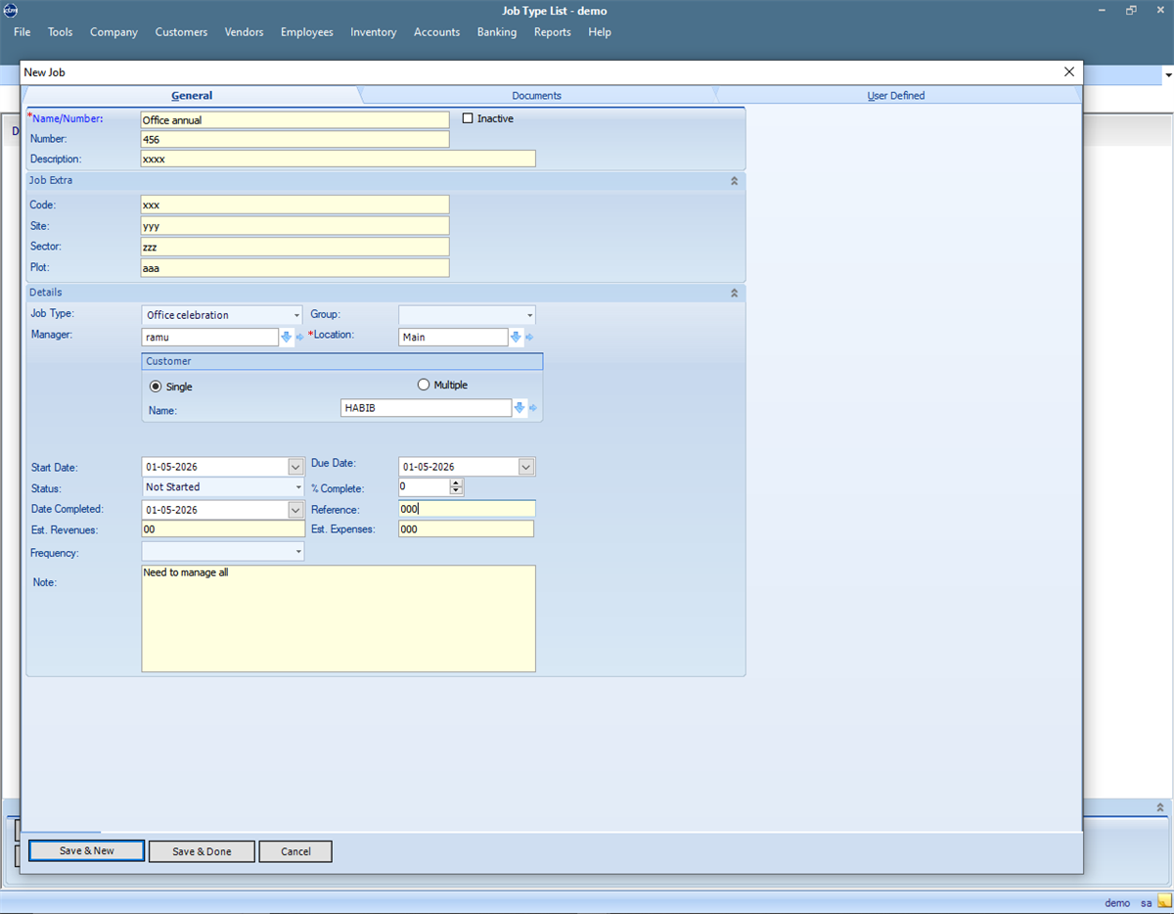Image resolution: width=1174 pixels, height=914 pixels.
Task: Click the Cancel button
Action: (x=295, y=851)
